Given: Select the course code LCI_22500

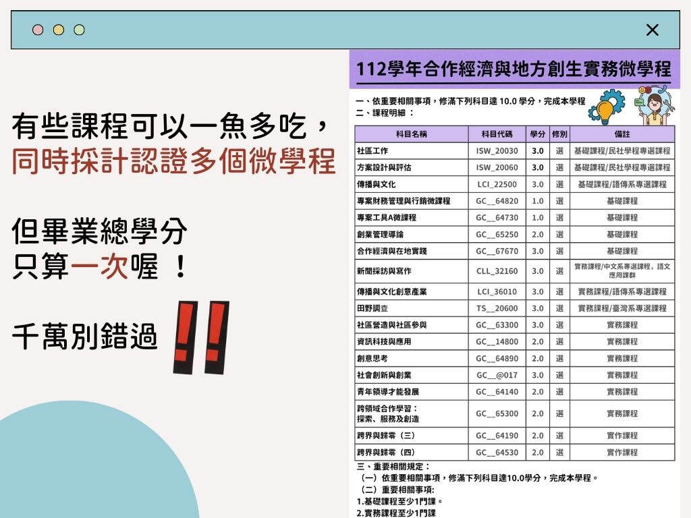Looking at the screenshot, I should pyautogui.click(x=497, y=185).
